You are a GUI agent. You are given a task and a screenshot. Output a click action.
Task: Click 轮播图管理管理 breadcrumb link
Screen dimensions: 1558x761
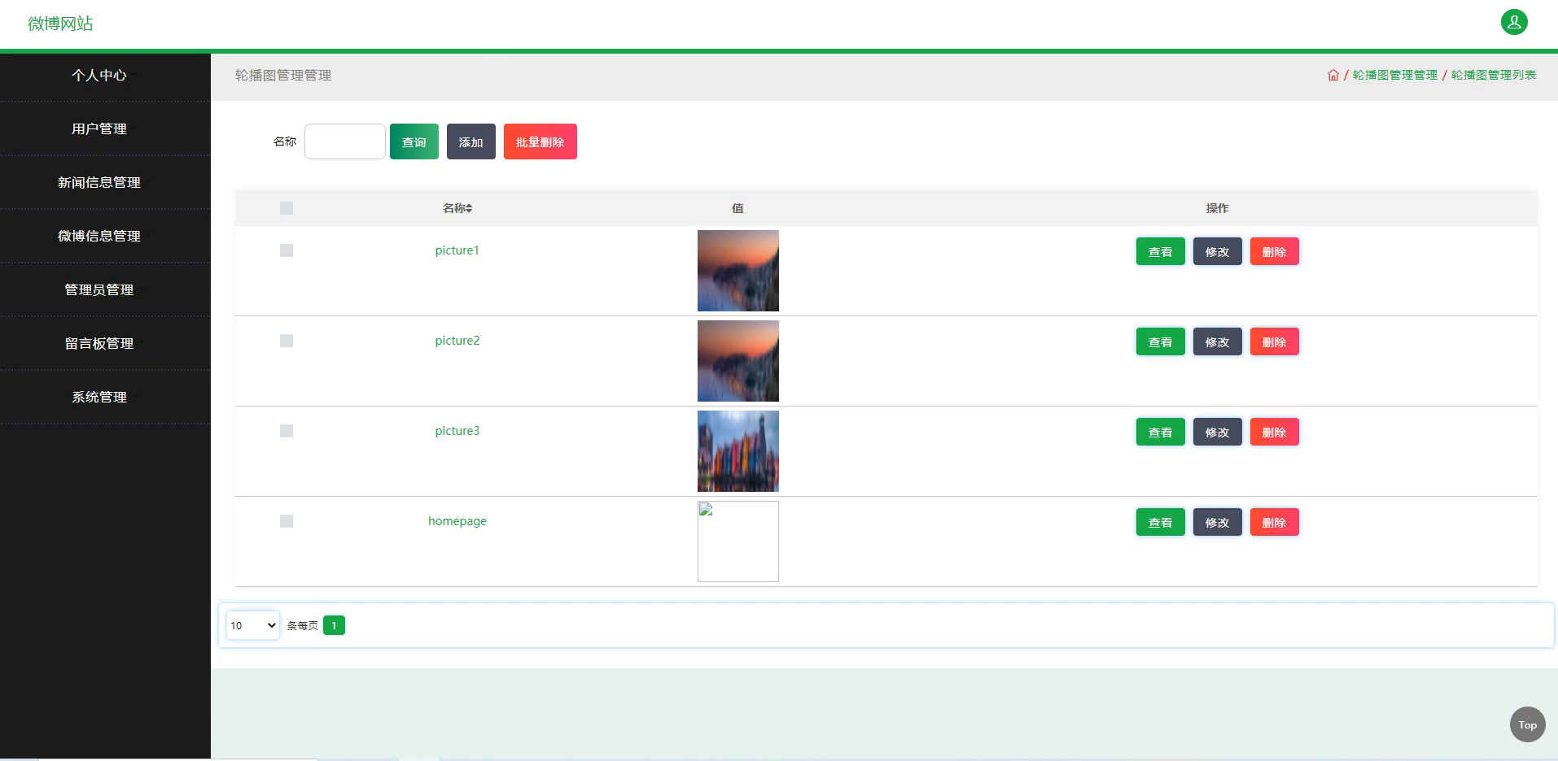click(x=1395, y=75)
